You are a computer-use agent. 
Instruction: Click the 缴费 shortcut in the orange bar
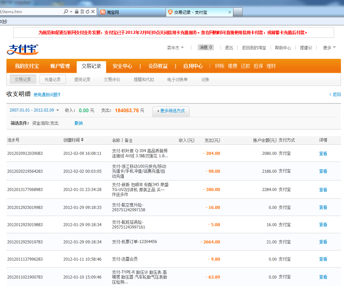tap(232, 66)
